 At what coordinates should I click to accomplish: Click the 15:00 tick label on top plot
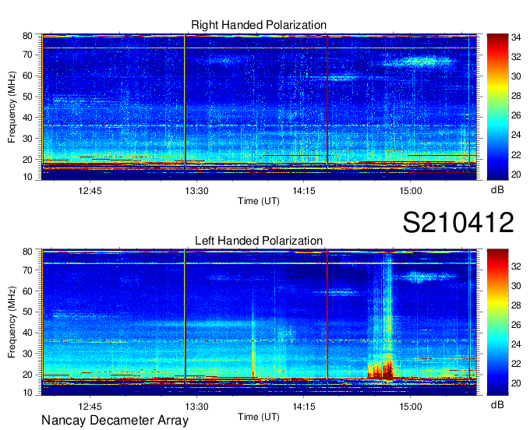(410, 191)
